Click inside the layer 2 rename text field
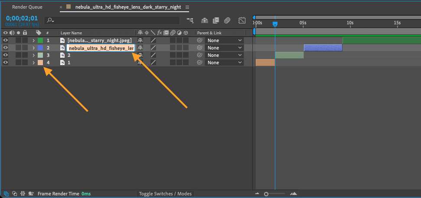Viewport: 421px width, 198px height. (101, 48)
